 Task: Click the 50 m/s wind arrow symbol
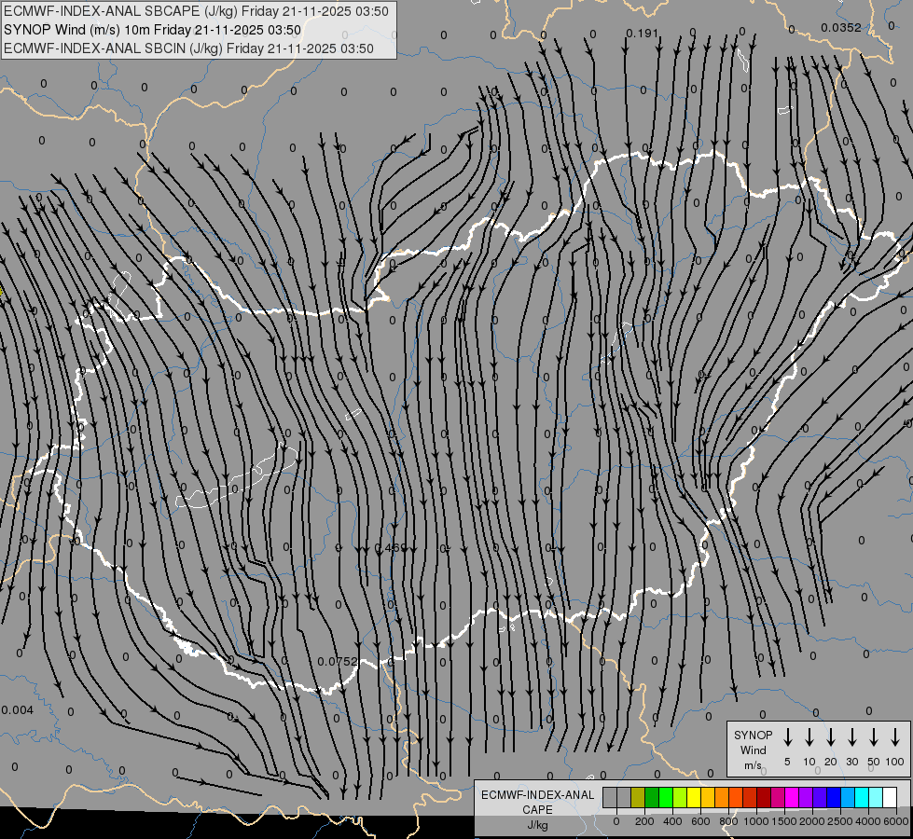point(874,737)
